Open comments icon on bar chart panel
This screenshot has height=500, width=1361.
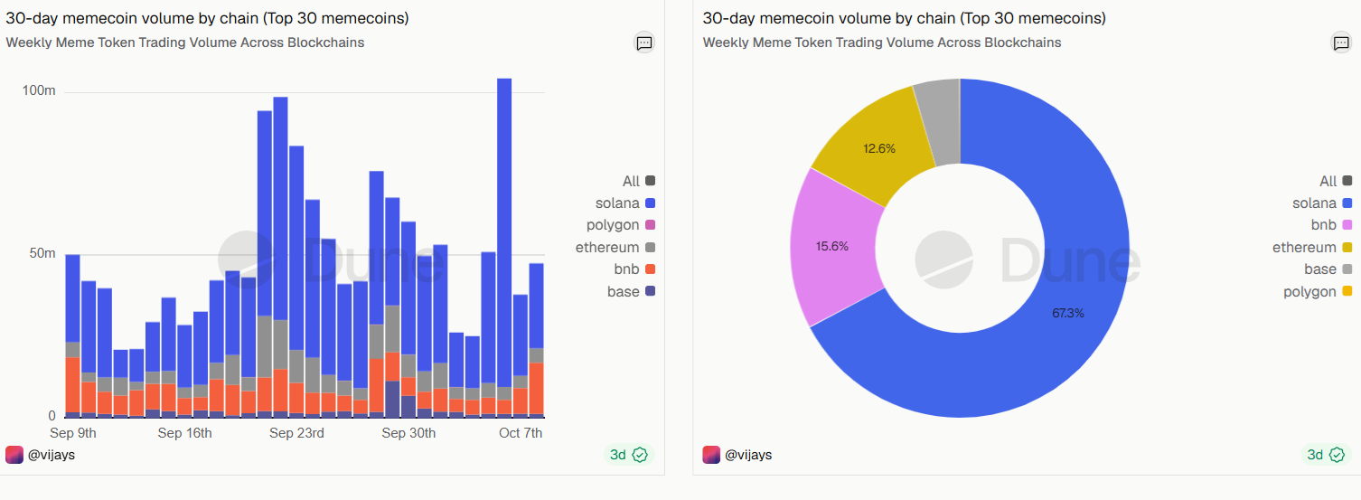pos(643,42)
